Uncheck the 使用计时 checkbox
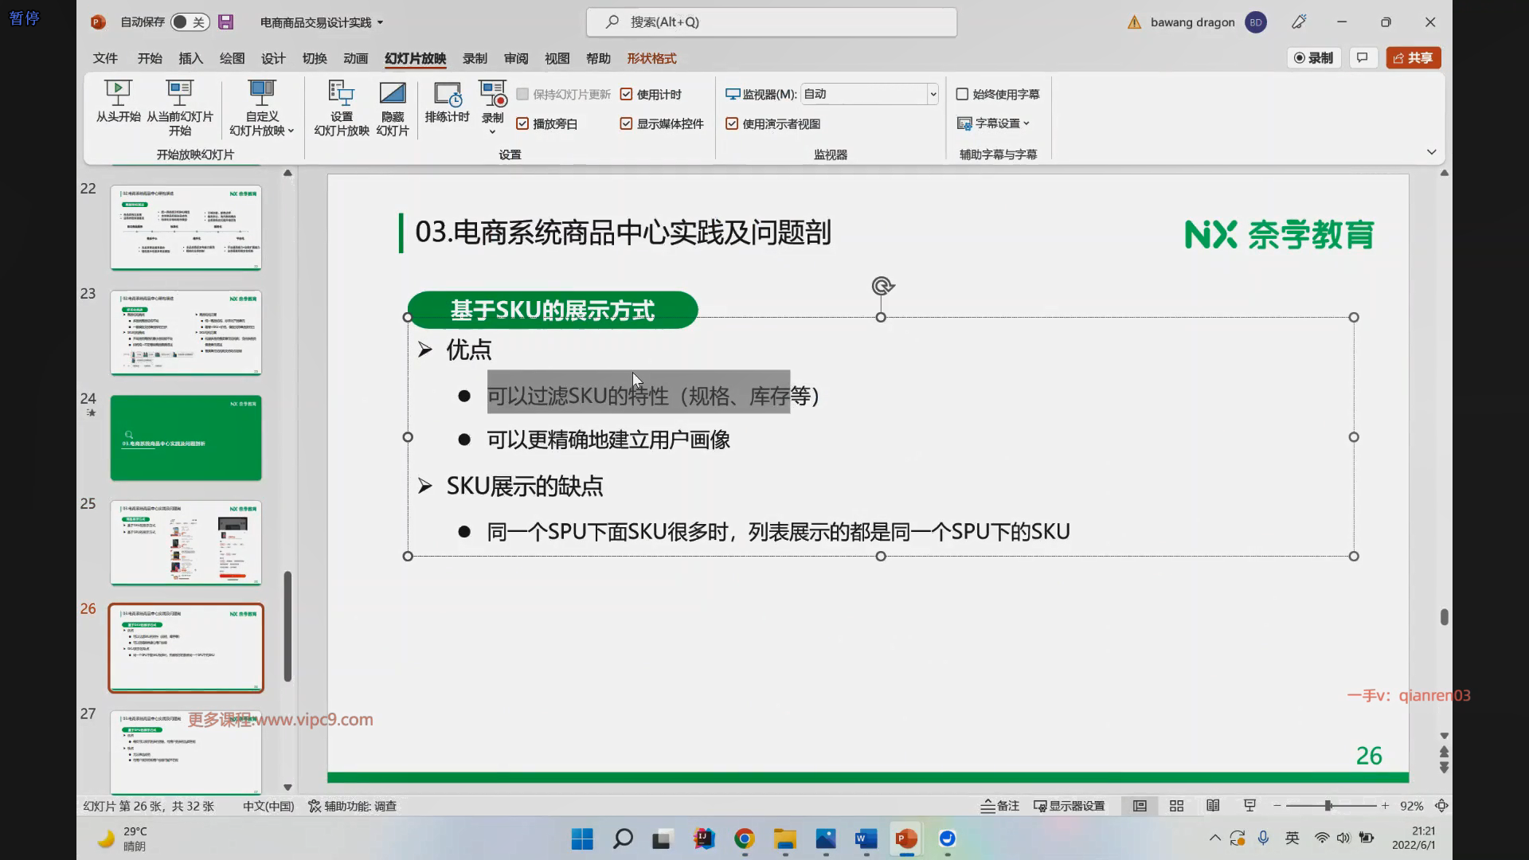Screen dimensions: 1529x860 tap(627, 95)
